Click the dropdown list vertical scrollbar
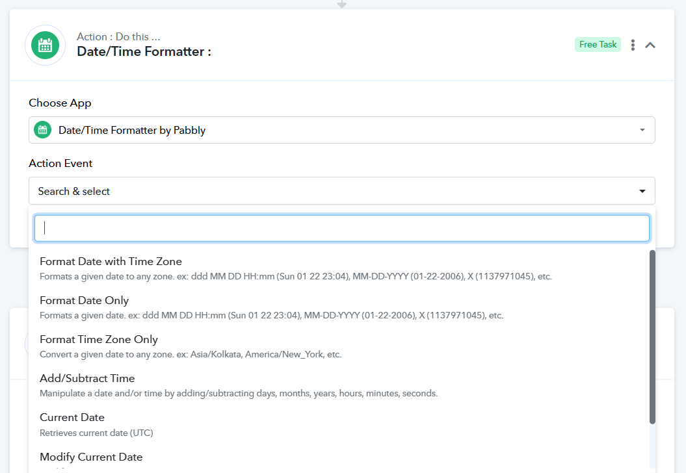 click(652, 337)
